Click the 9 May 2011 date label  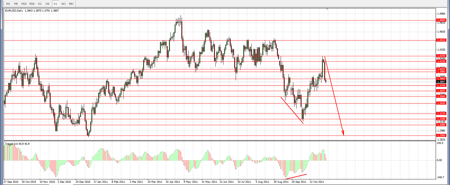coord(191,182)
